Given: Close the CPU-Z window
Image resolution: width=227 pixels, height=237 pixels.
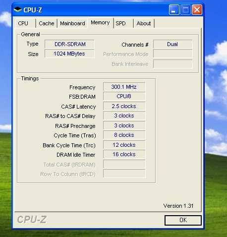Looking at the screenshot, I should pyautogui.click(x=197, y=10).
